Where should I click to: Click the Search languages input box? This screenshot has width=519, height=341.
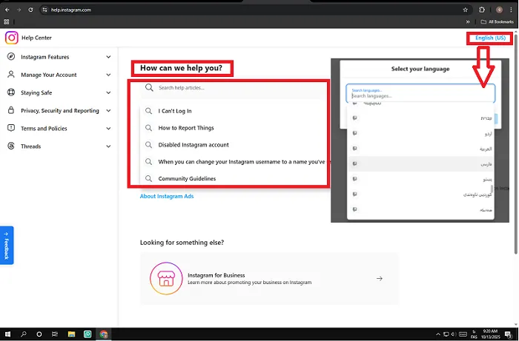pos(420,93)
